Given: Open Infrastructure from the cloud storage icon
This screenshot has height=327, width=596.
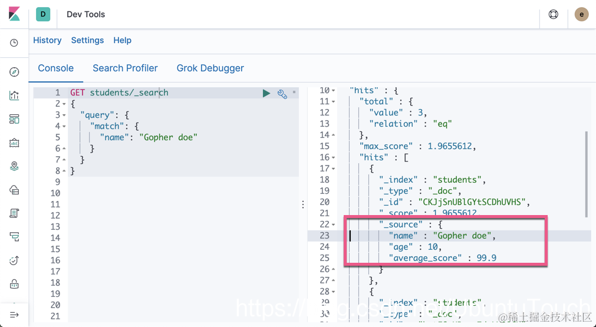Looking at the screenshot, I should pyautogui.click(x=14, y=190).
